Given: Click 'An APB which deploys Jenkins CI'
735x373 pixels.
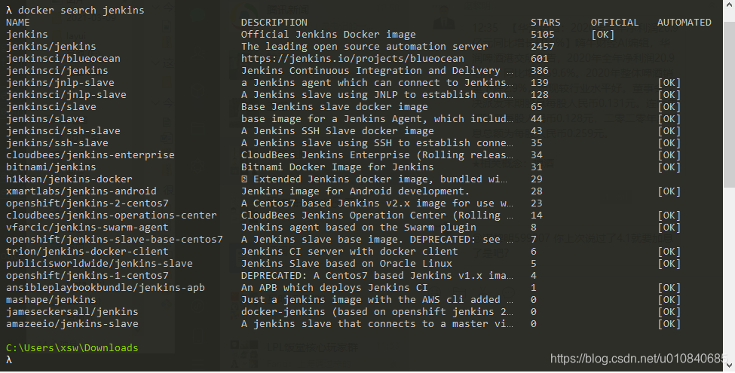Looking at the screenshot, I should [334, 288].
